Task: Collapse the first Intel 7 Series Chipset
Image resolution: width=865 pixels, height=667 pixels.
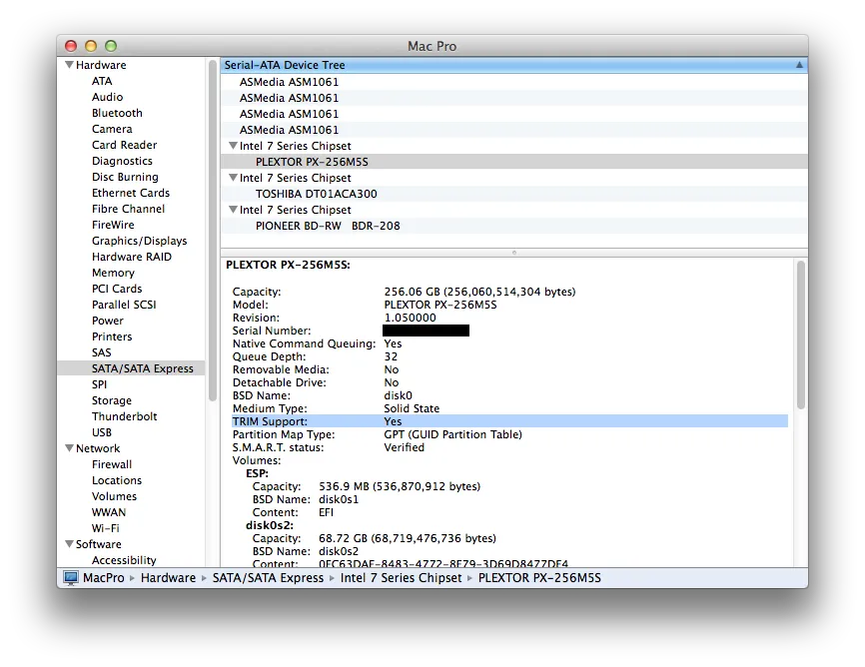Action: pos(233,146)
